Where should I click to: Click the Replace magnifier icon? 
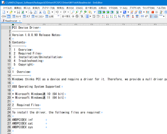tap(85, 12)
